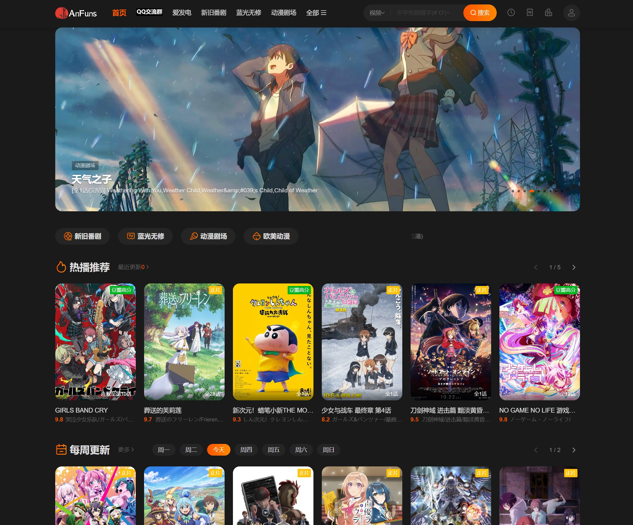Open 葬送的芙莉莲 poster
633x525 pixels.
tap(184, 342)
